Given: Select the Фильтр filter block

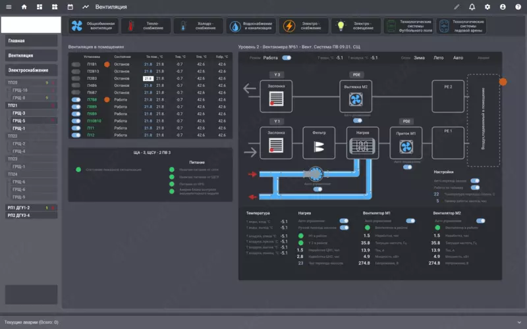Looking at the screenshot, I should 319,143.
